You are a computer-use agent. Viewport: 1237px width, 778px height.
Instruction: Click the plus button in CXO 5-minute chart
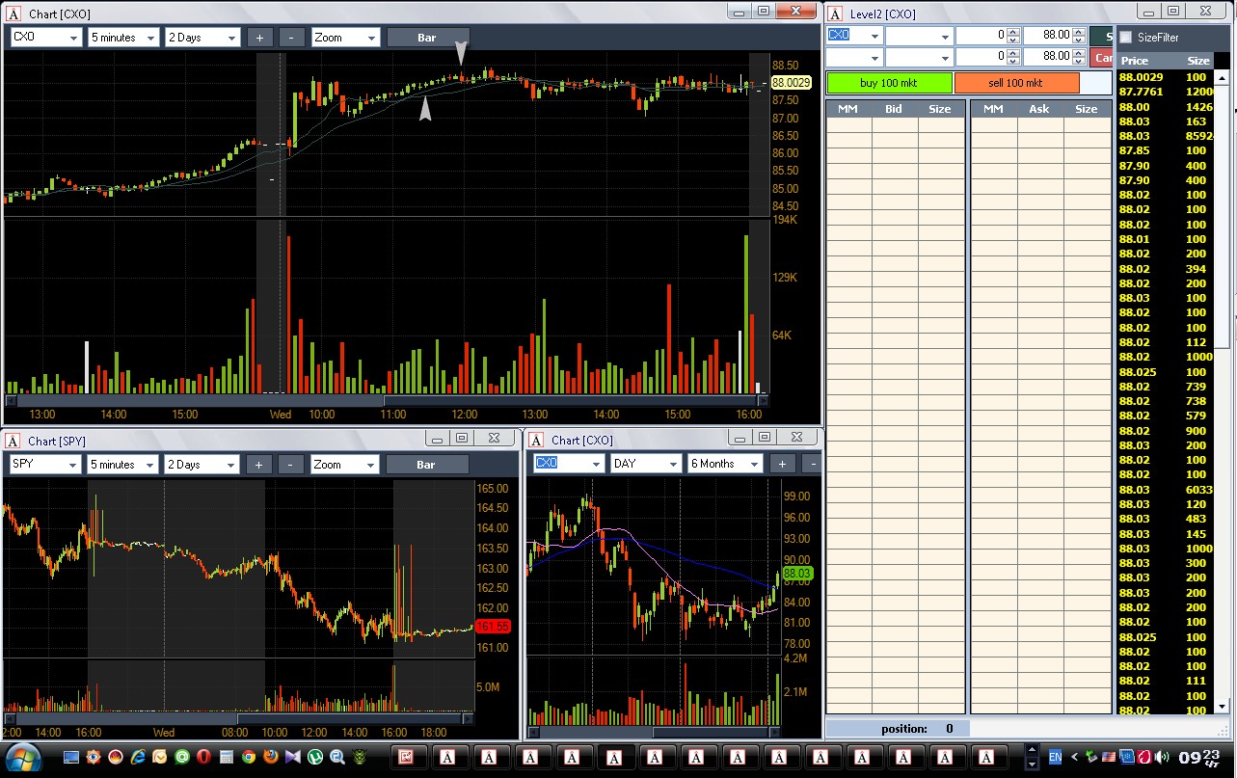coord(259,38)
